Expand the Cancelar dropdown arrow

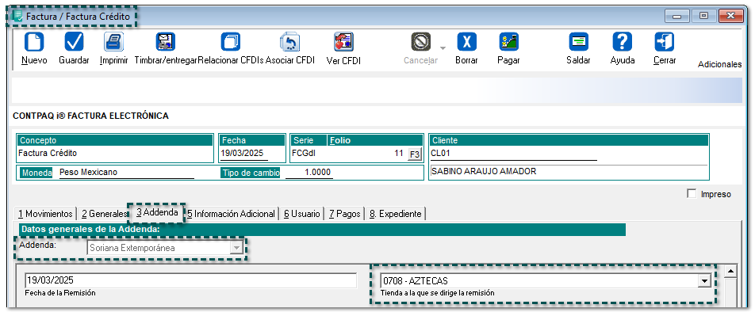(x=443, y=48)
